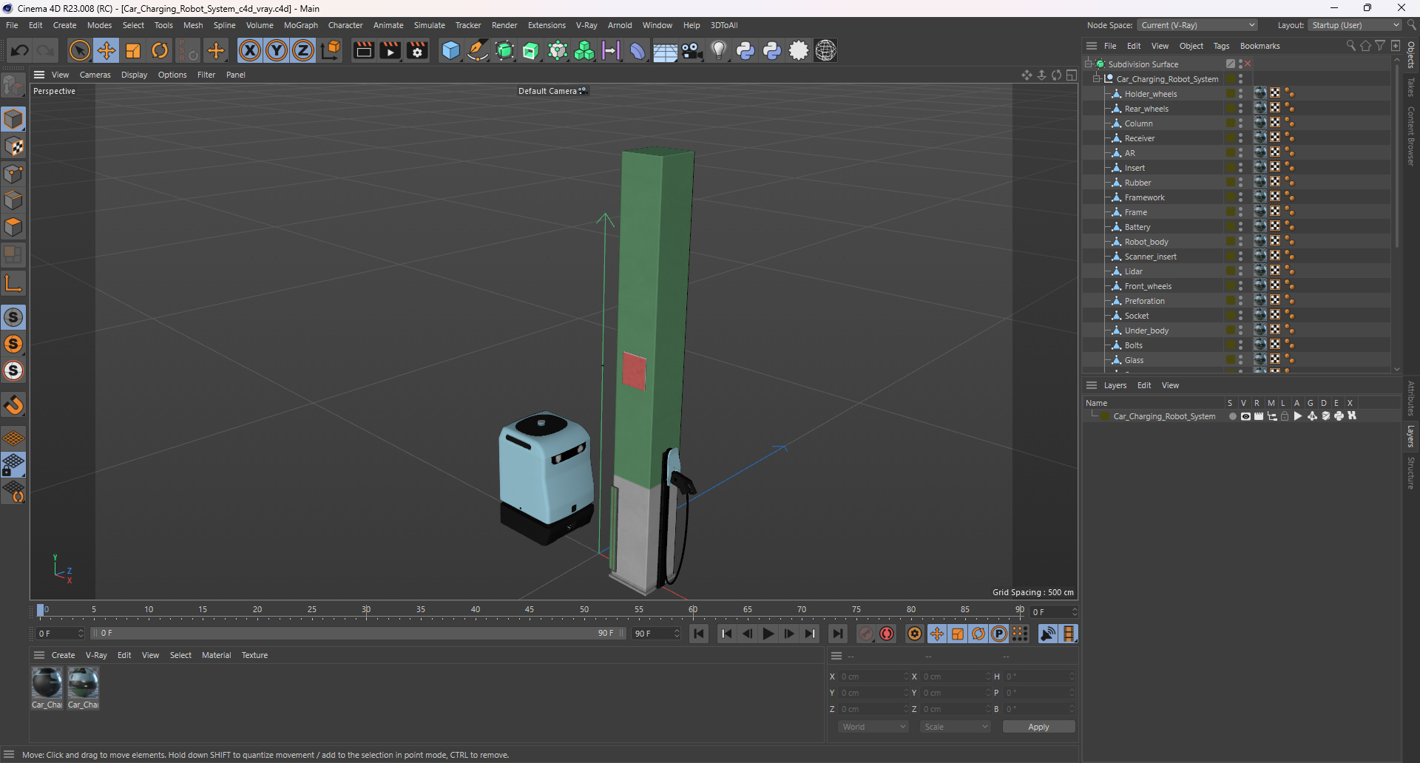The width and height of the screenshot is (1420, 763).
Task: Click the Autokeying button
Action: click(x=887, y=634)
